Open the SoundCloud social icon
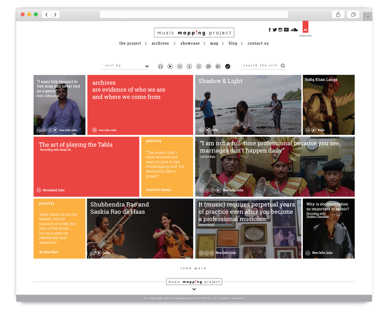387x313 pixels. [x=294, y=30]
